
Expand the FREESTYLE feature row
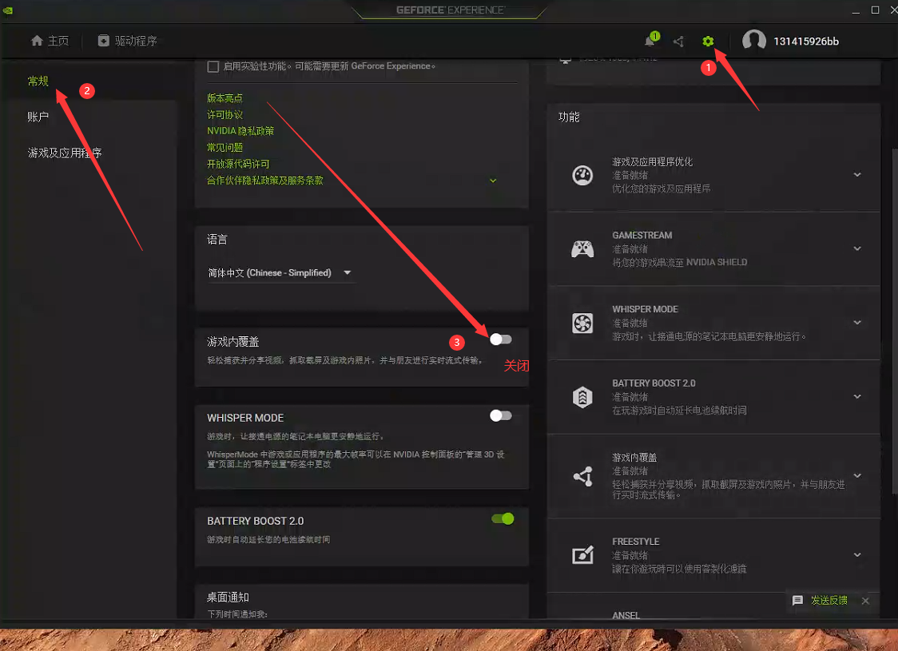click(857, 555)
